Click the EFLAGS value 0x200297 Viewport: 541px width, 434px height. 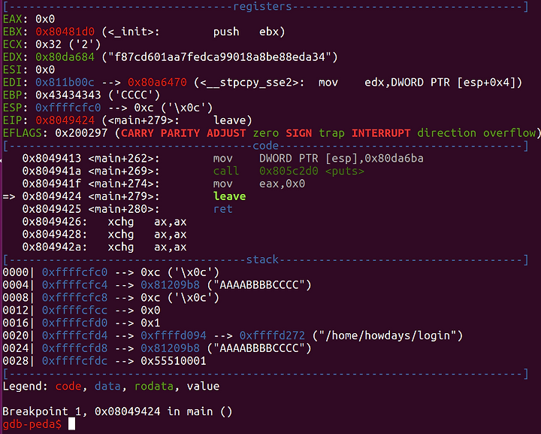point(81,133)
